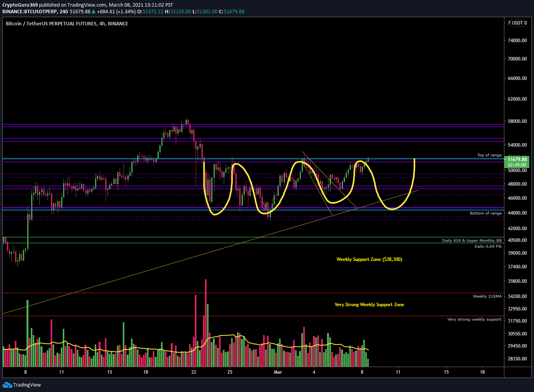Image resolution: width=534 pixels, height=392 pixels.
Task: Click the Bottom of range label
Action: (486, 213)
